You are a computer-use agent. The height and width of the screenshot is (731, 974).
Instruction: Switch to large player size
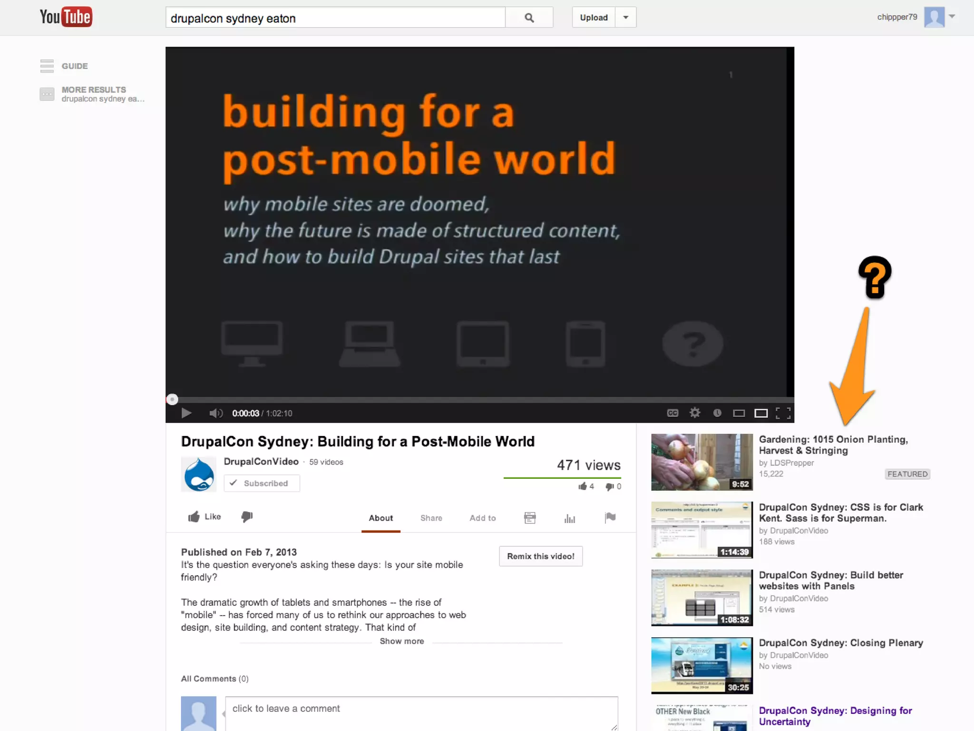coord(761,413)
